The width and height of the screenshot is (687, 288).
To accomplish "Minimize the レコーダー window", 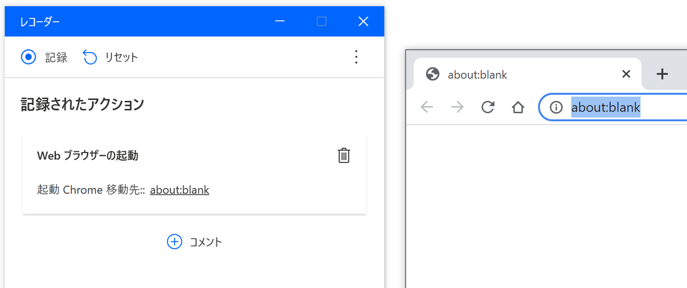I will pos(280,22).
